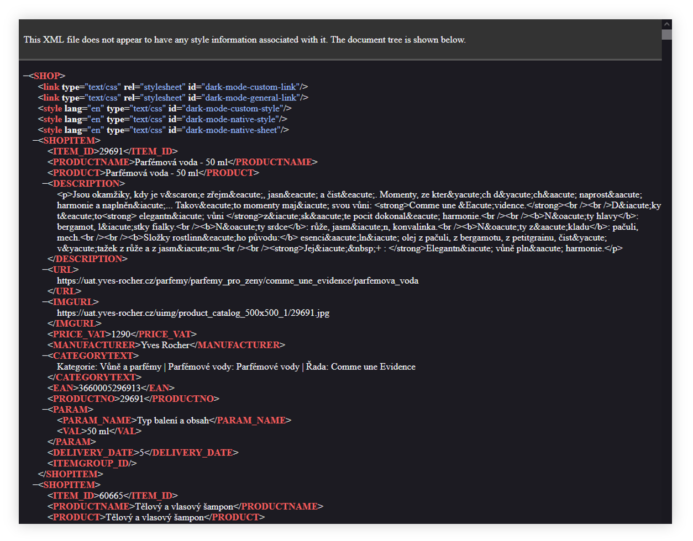Click the vertical scrollbar thumb
The height and width of the screenshot is (541, 693).
[667, 34]
